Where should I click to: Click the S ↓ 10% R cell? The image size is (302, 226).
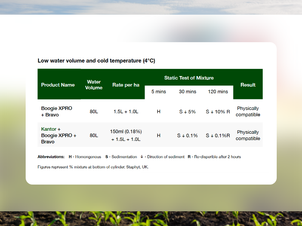[218, 111]
